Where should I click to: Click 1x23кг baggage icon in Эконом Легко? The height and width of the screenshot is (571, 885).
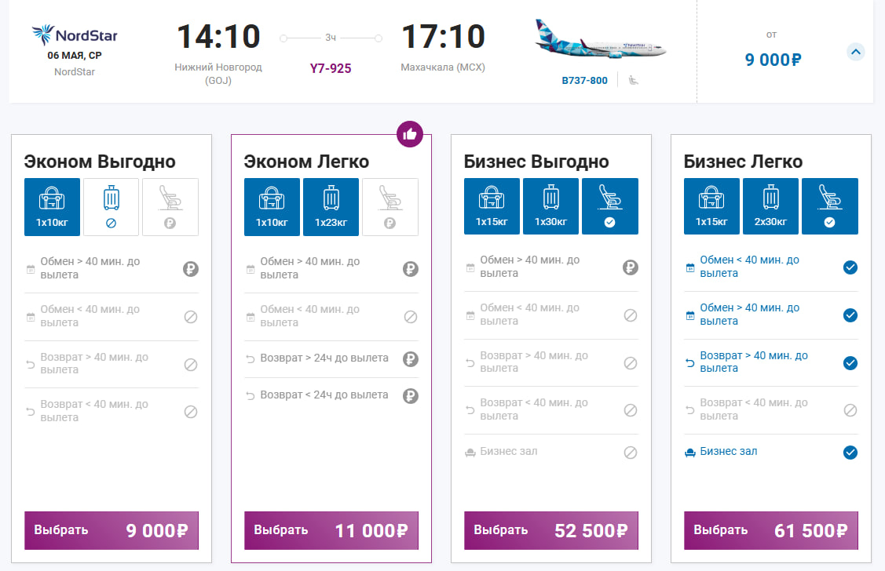tap(331, 206)
